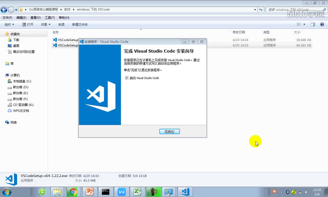The height and width of the screenshot is (197, 328).
Task: Click the 软件 breadcrumb segment
Action: click(x=67, y=9)
